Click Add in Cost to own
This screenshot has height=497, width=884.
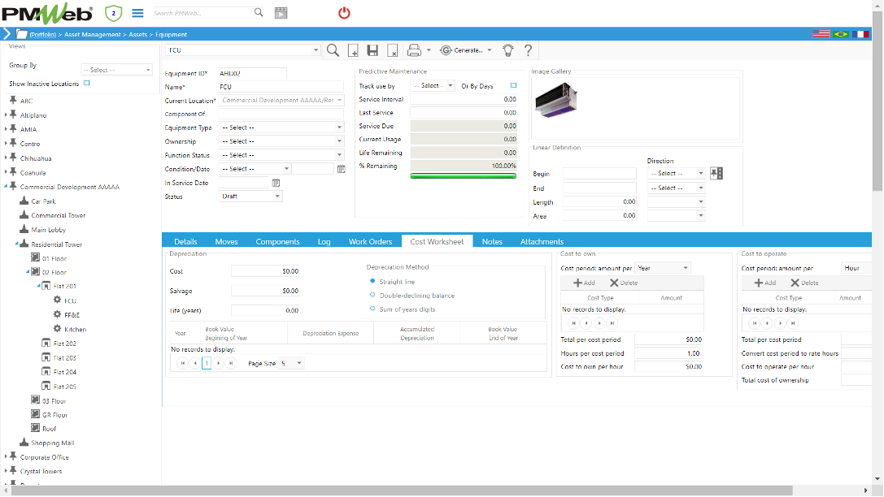(x=584, y=283)
